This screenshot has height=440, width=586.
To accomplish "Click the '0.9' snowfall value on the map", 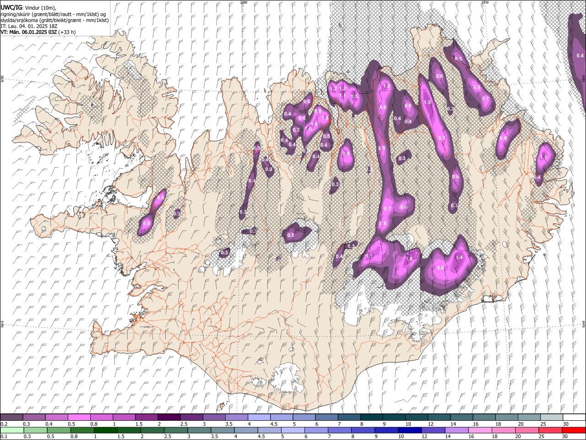I will click(346, 154).
